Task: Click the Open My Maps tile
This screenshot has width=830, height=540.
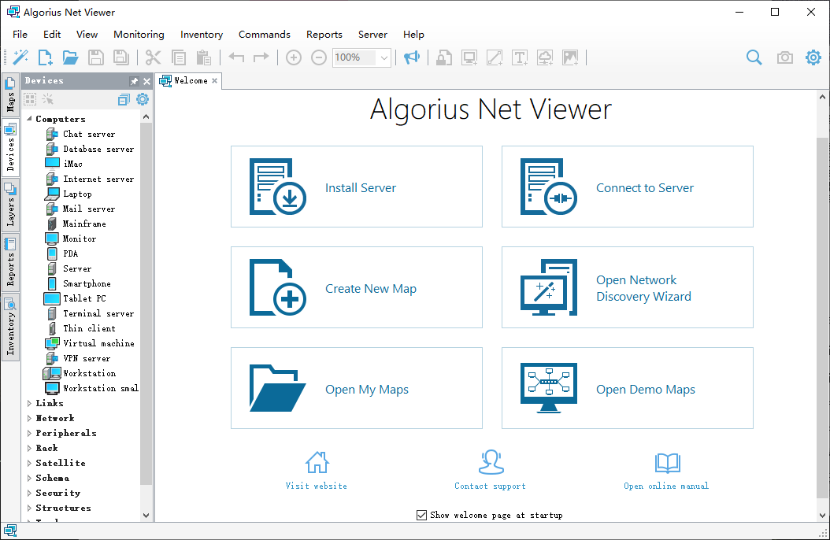Action: pos(357,388)
